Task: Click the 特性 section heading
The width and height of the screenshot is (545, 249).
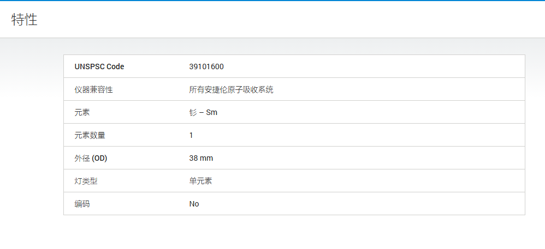Action: 25,20
